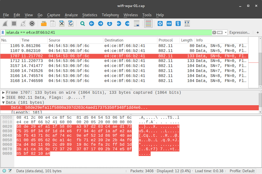Image resolution: width=262 pixels, height=174 pixels.
Task: Click the Expression... button
Action: click(x=239, y=32)
